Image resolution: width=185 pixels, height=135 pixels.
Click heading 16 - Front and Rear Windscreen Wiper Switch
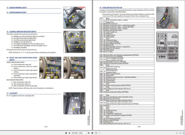click(x=22, y=59)
